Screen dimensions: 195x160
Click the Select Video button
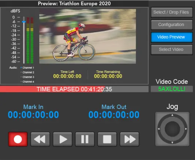pos(172,50)
